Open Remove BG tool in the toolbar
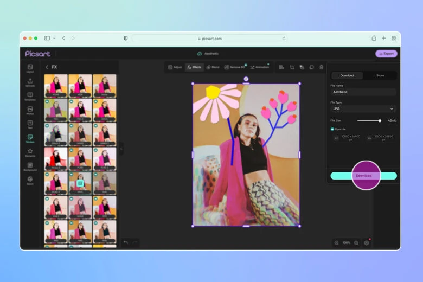Image resolution: width=423 pixels, height=282 pixels. click(x=235, y=67)
